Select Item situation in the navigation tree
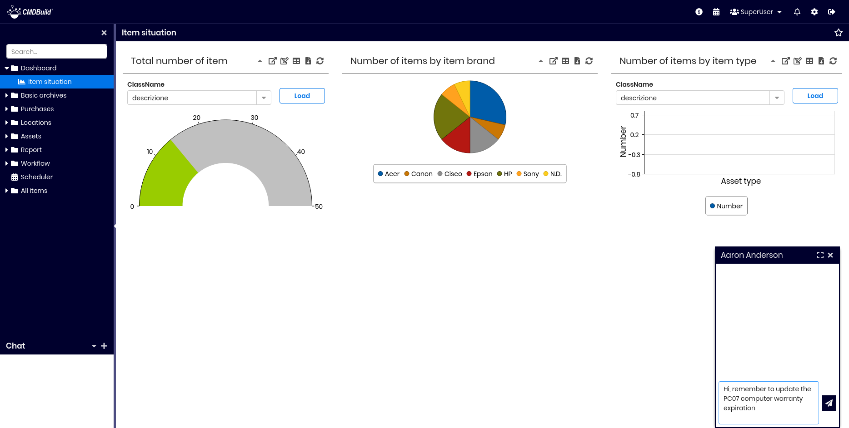 (50, 82)
